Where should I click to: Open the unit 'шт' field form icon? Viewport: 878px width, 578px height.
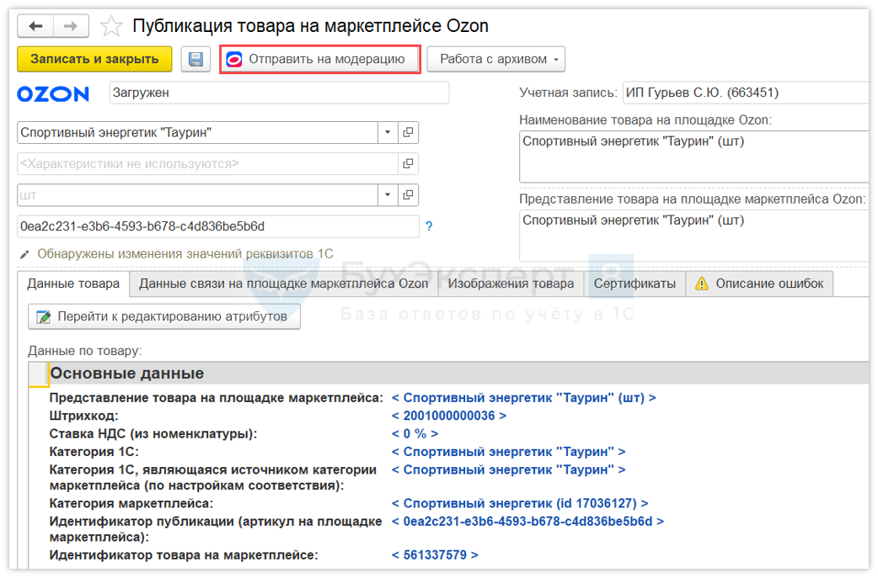point(409,195)
